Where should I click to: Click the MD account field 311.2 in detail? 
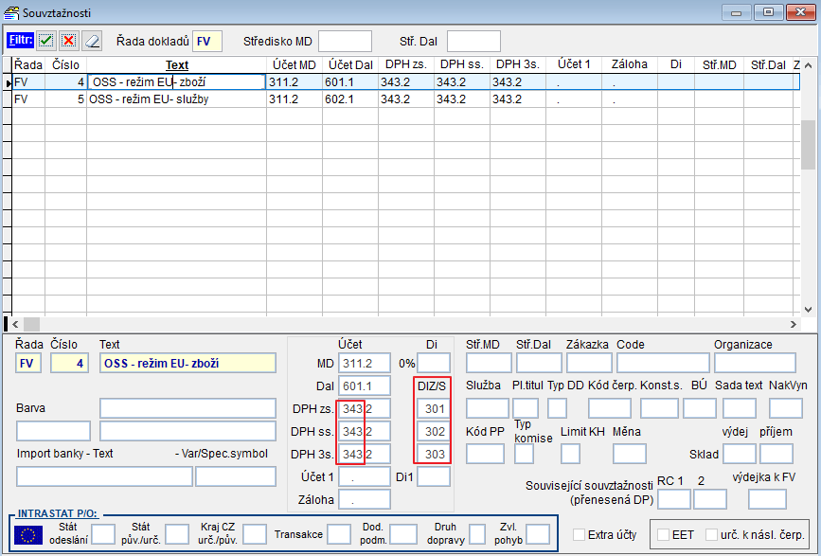point(365,364)
